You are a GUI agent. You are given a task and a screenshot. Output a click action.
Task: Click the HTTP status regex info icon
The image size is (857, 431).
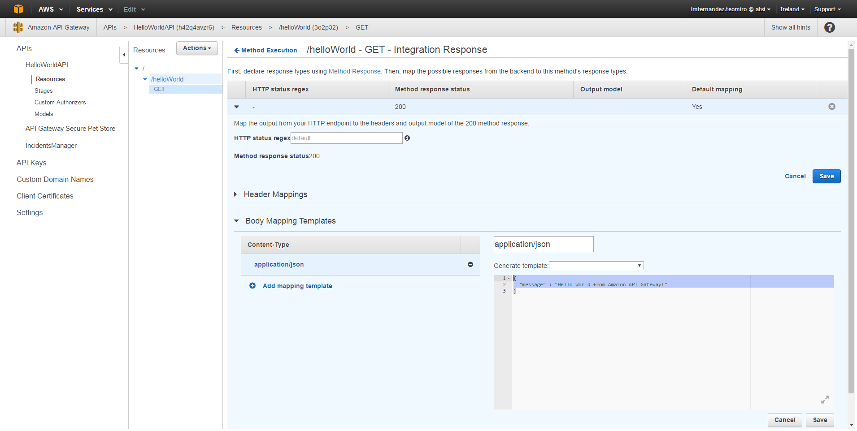pyautogui.click(x=407, y=138)
